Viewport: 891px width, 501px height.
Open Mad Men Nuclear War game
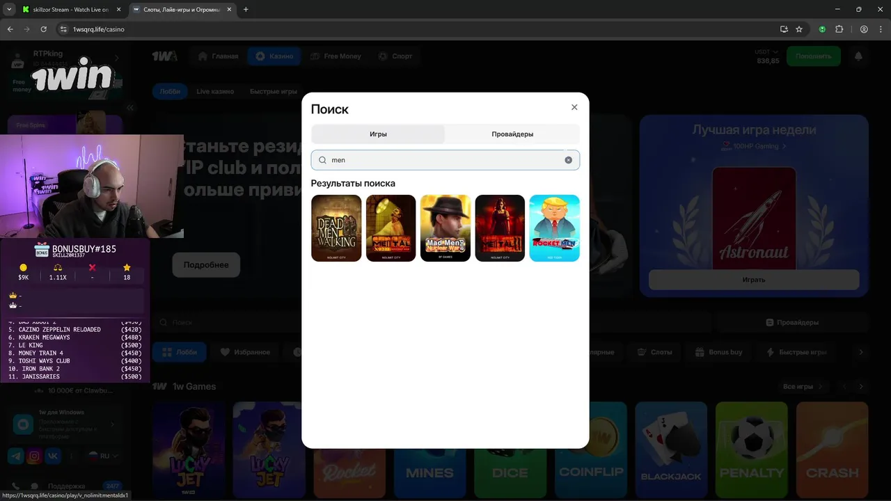tap(445, 228)
